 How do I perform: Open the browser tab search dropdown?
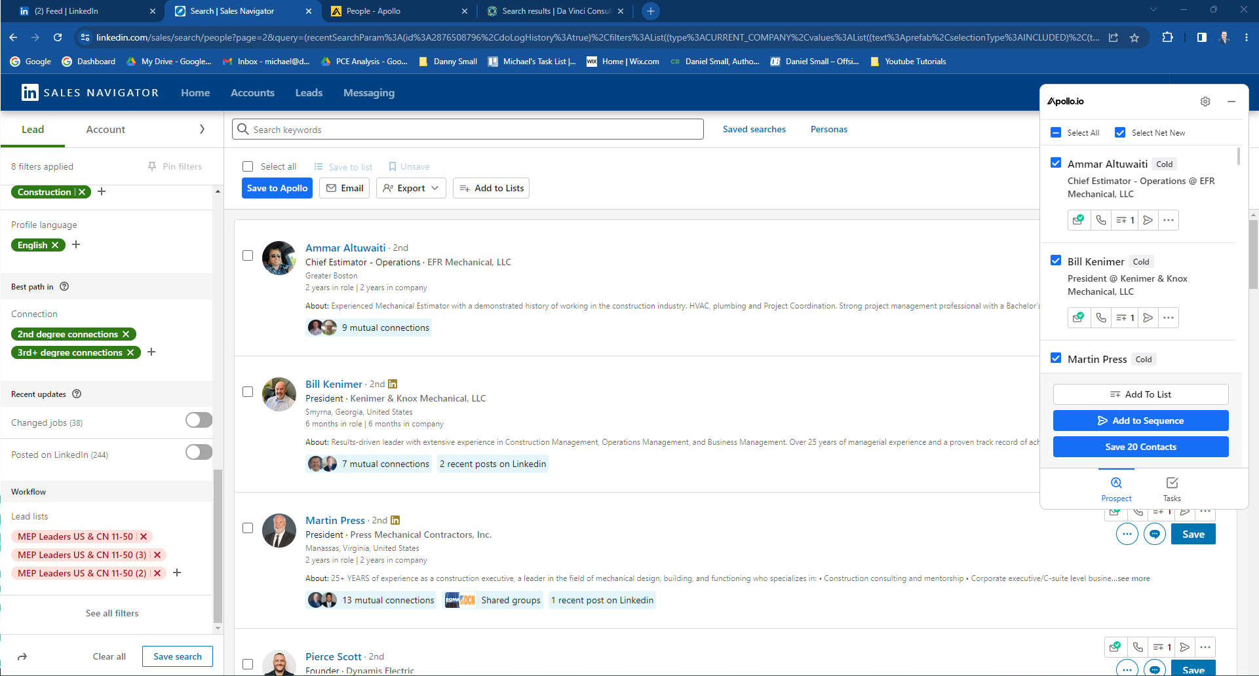click(x=1153, y=10)
